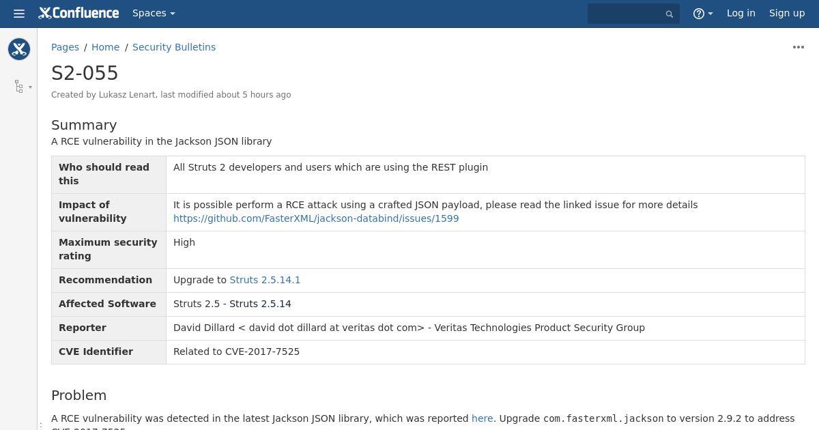This screenshot has width=819, height=430.
Task: Select 'Related to CVE-2017-7525' text
Action: coord(236,352)
